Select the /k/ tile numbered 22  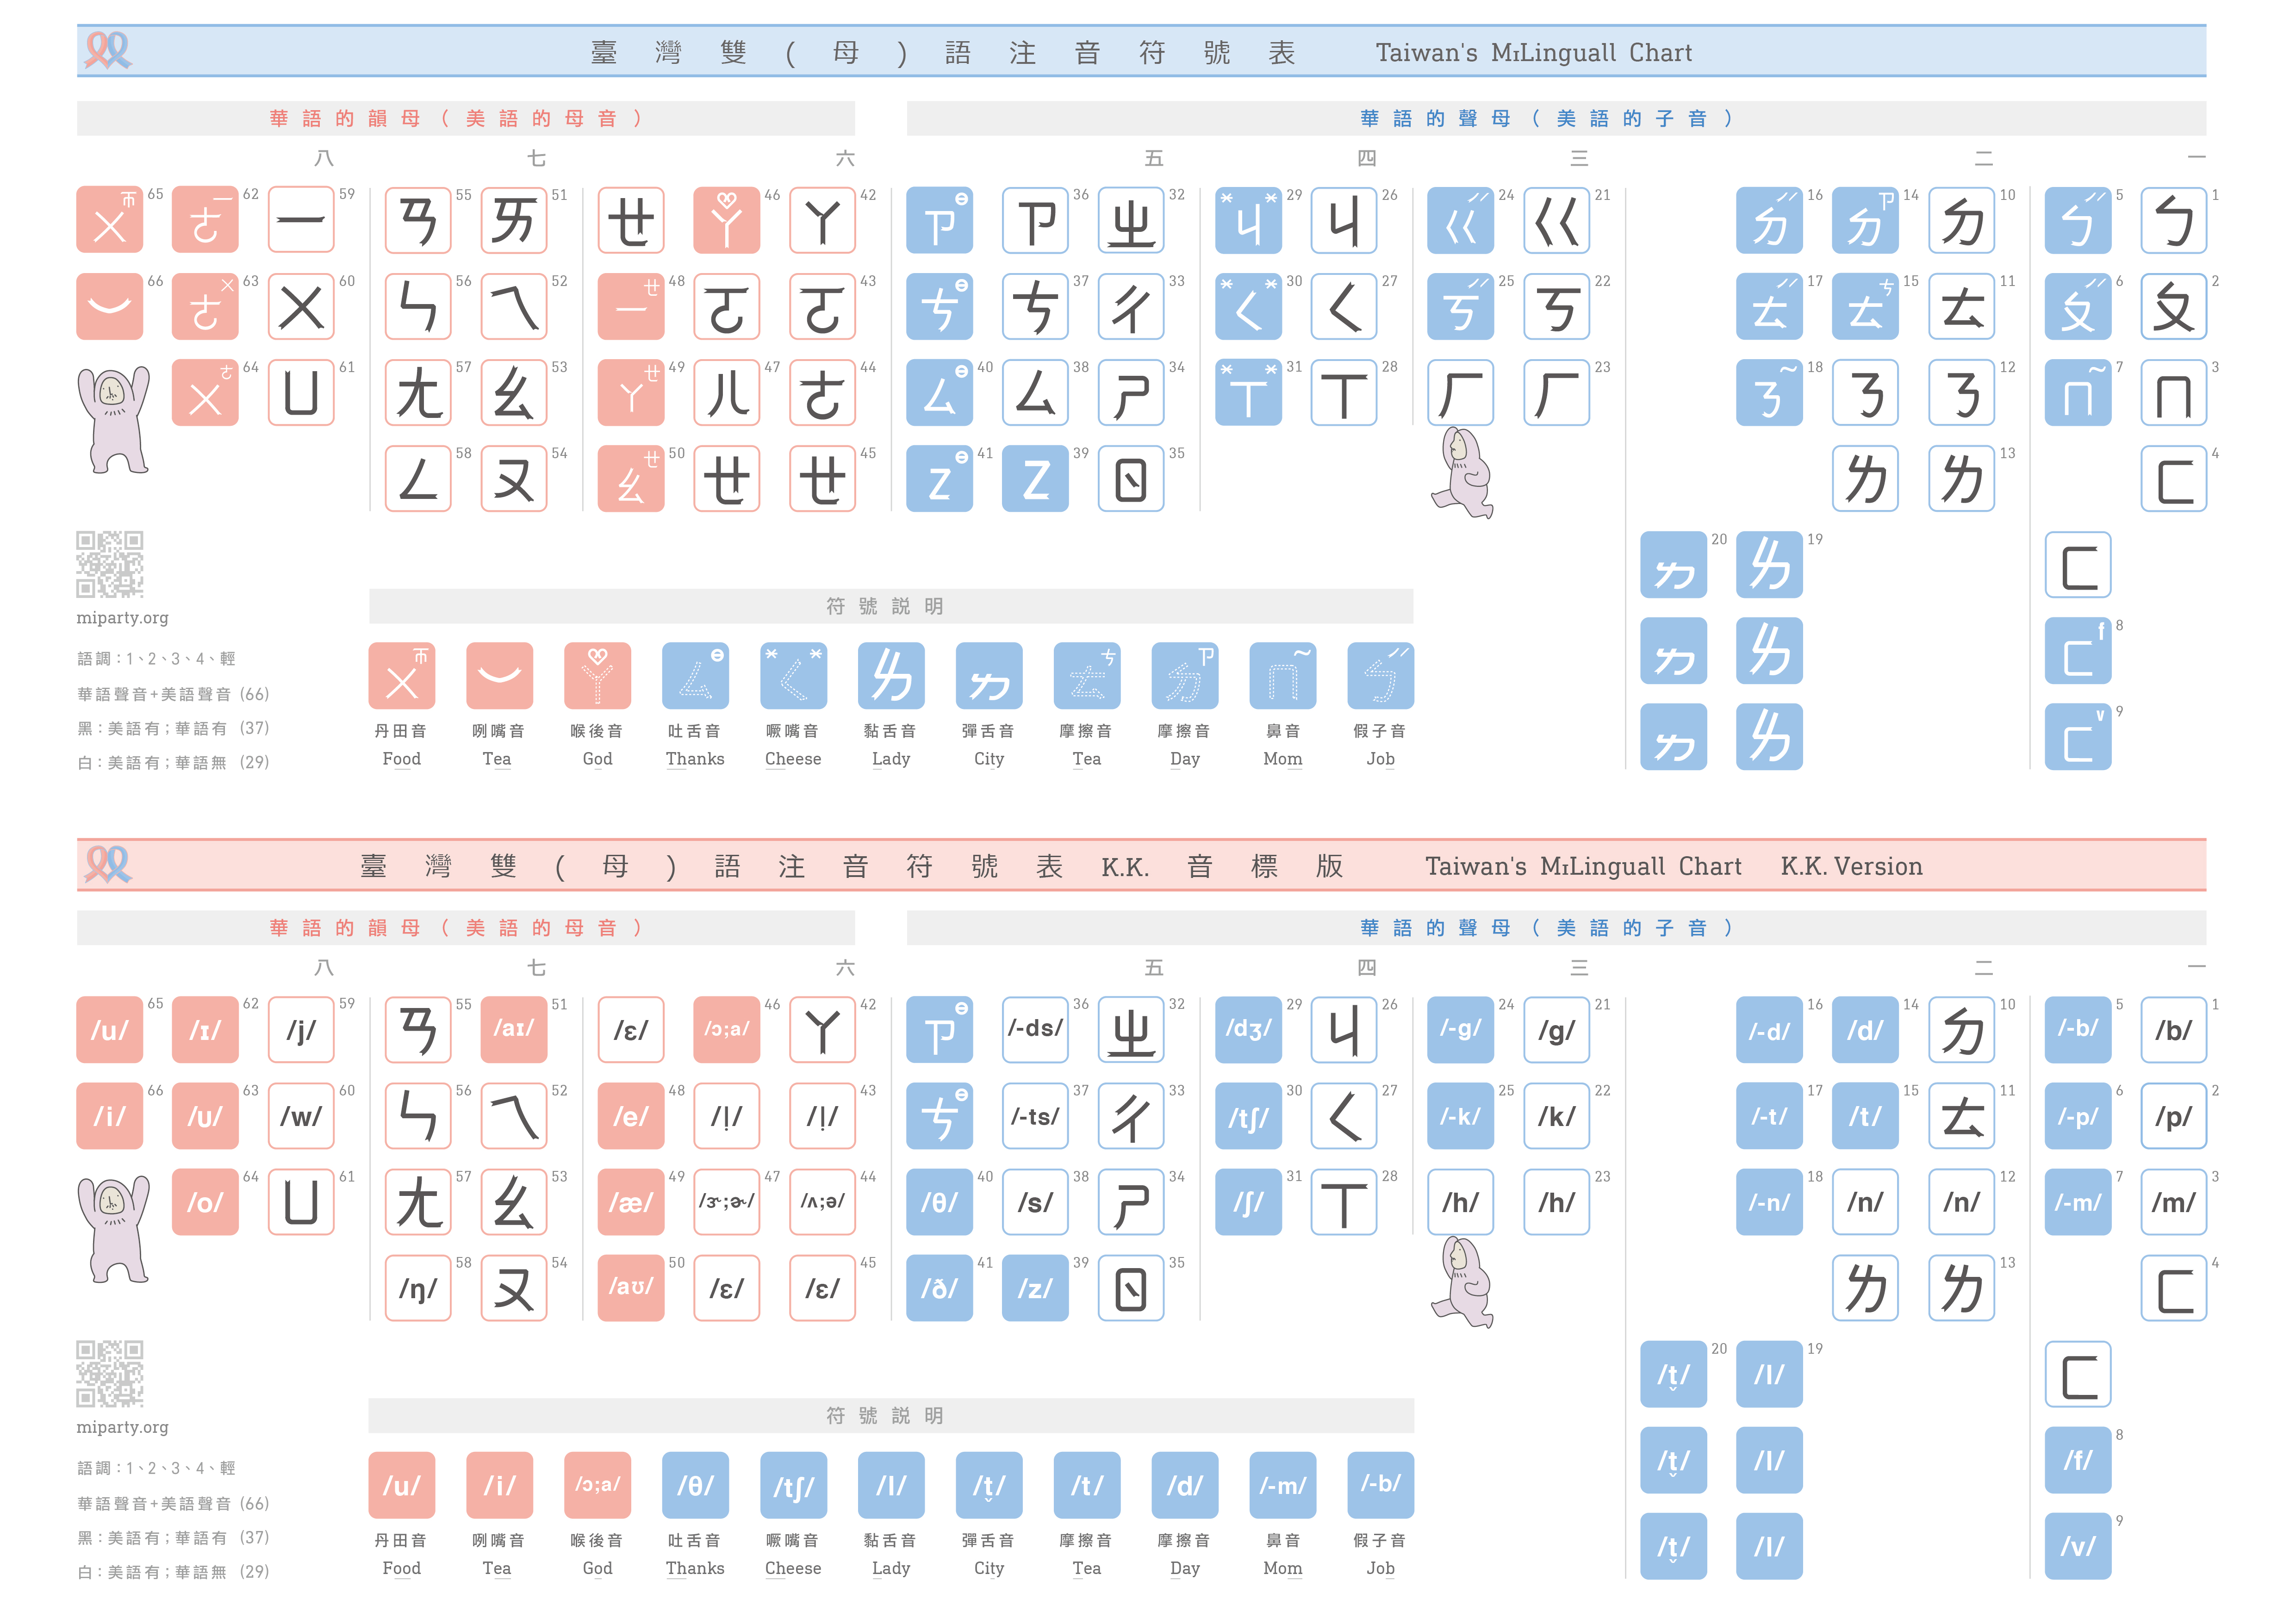1557,1116
